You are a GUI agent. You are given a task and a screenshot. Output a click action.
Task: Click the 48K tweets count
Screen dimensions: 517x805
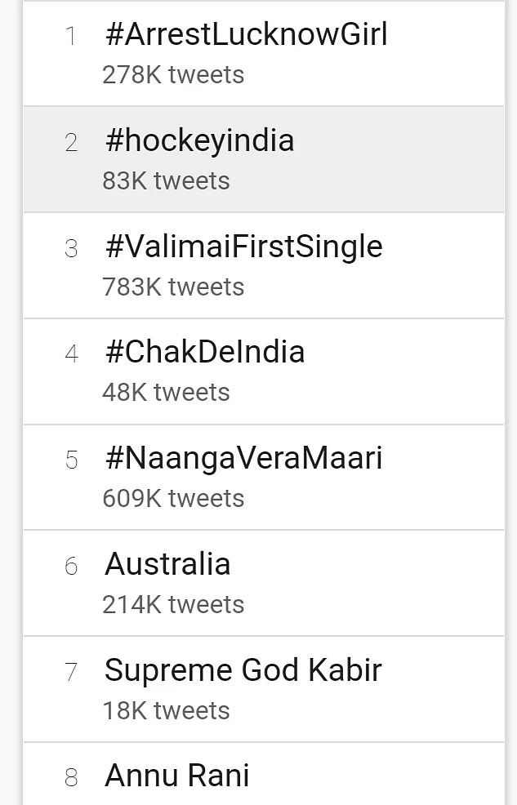click(166, 393)
